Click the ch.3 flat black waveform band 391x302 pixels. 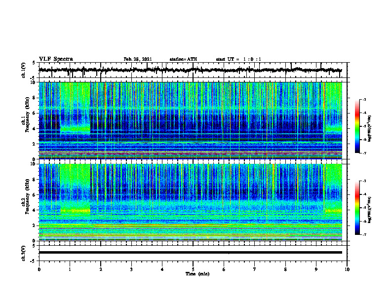[190, 253]
